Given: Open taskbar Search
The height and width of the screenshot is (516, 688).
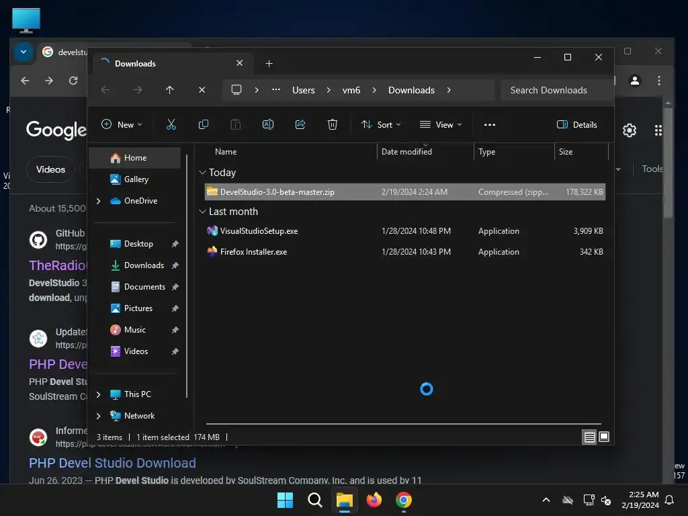Looking at the screenshot, I should point(314,500).
